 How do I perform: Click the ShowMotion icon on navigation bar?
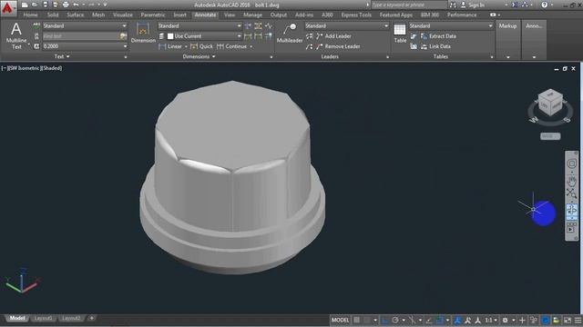pyautogui.click(x=572, y=227)
